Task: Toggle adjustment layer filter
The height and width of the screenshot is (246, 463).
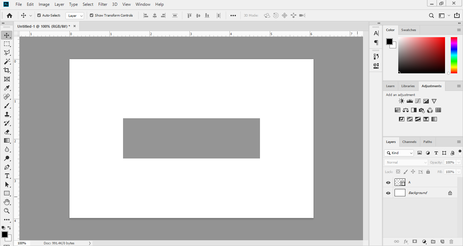Action: pos(428,153)
